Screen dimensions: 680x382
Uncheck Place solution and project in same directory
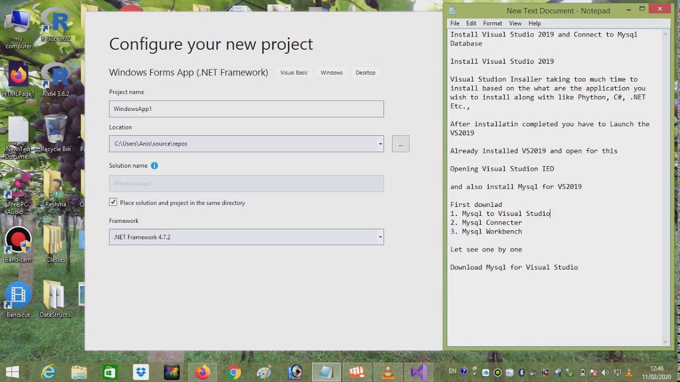pyautogui.click(x=113, y=202)
